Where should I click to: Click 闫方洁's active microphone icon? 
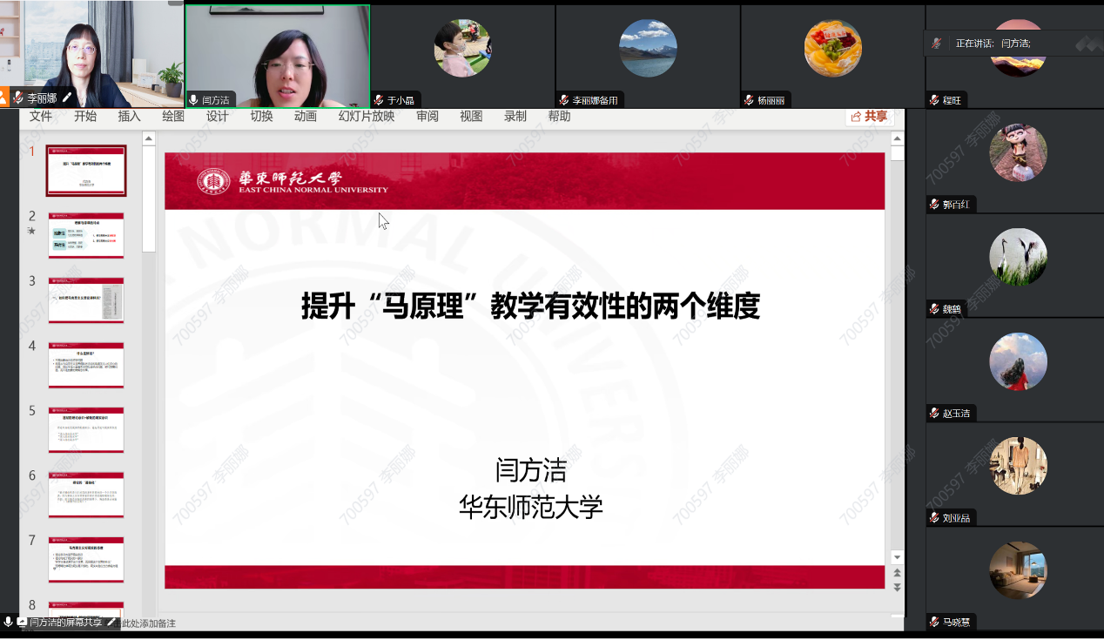click(x=193, y=100)
